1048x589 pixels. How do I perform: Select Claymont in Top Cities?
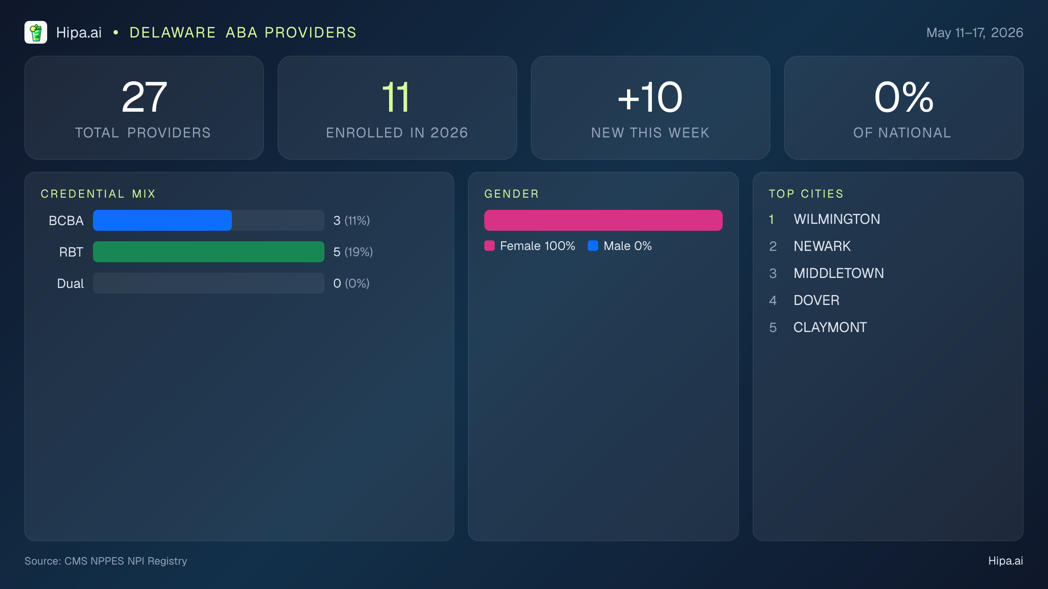pos(830,327)
